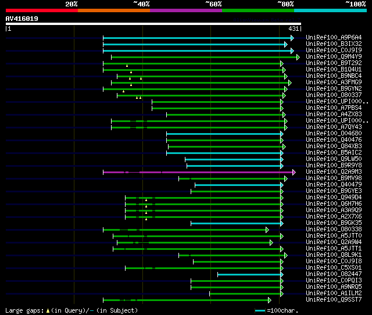The height and width of the screenshot is (315, 372).
Task: Open hit UniRef100_C0J9I9
Action: 334,50
